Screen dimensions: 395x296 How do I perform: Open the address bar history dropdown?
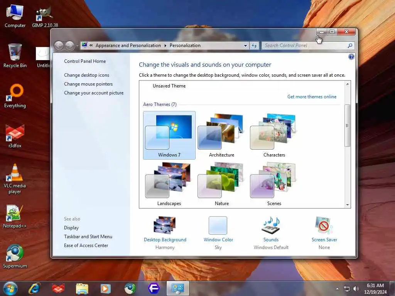[x=245, y=45]
